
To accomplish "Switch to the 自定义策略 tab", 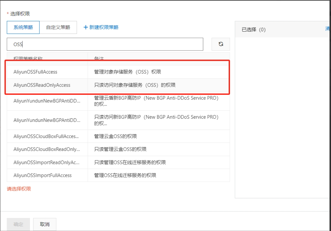I will (58, 27).
